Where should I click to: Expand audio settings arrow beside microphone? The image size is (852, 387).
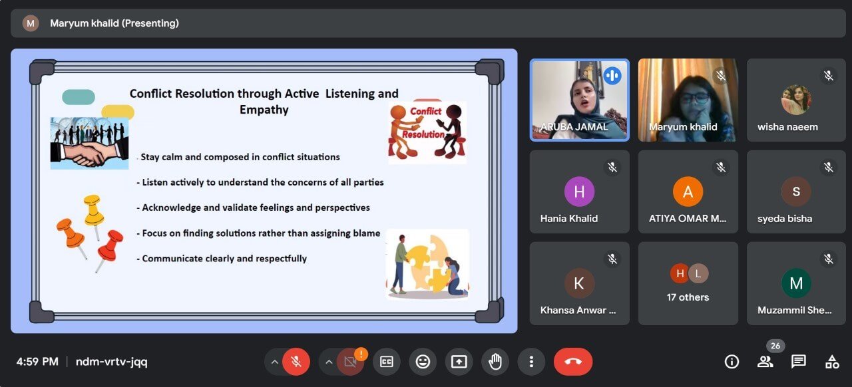click(274, 362)
